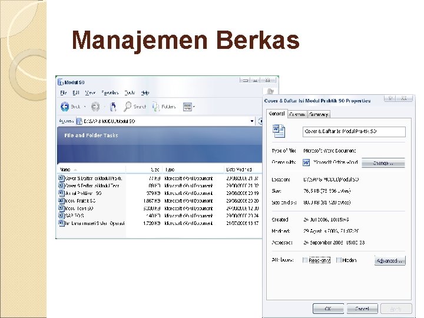
Task: Open the File menu
Action: (63, 92)
